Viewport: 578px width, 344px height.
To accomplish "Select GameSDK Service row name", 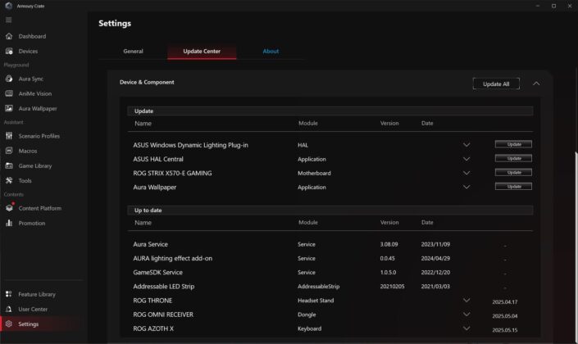I will (x=157, y=272).
